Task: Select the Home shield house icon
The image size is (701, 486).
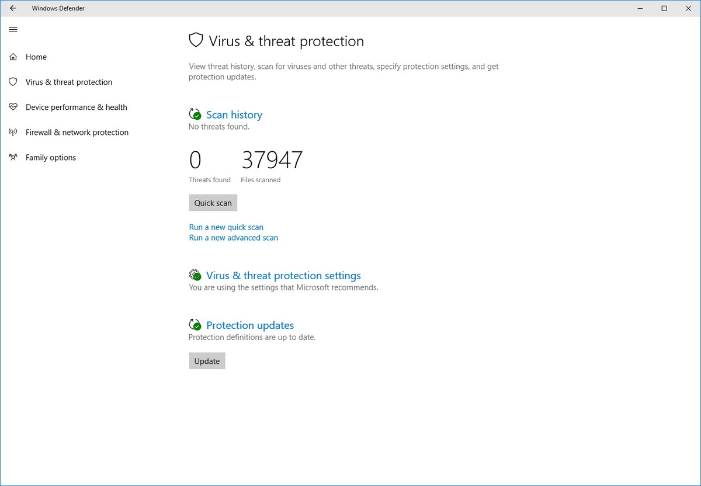Action: click(x=13, y=57)
